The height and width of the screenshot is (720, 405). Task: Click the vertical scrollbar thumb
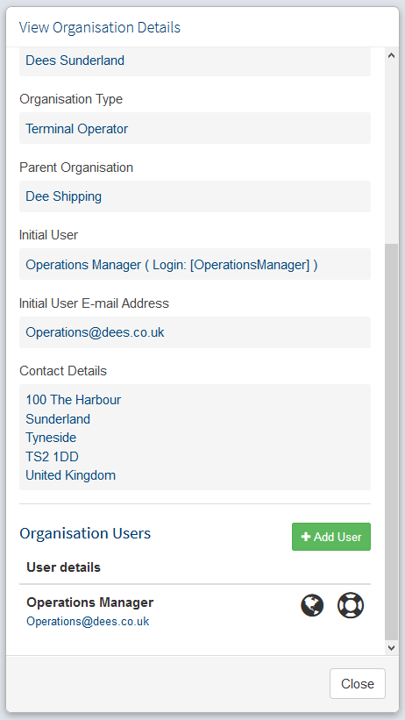tap(391, 441)
